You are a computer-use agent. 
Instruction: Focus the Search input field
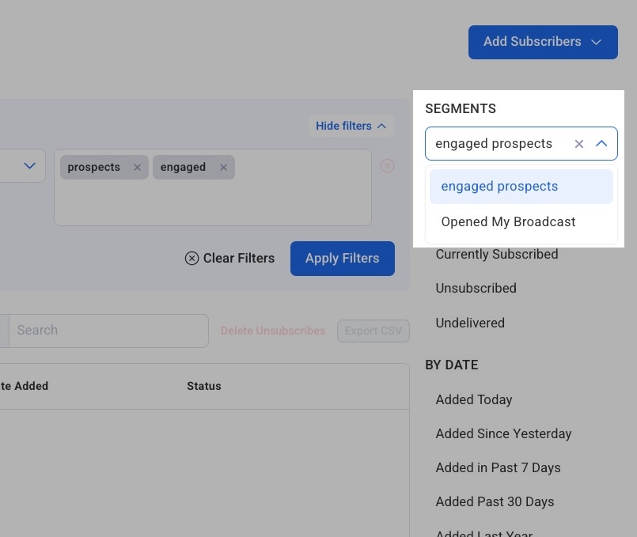coord(108,331)
